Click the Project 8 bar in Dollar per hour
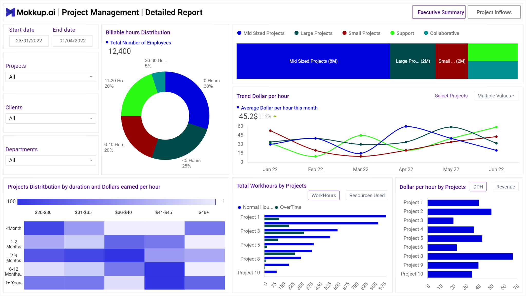This screenshot has height=296, width=526. [470, 256]
